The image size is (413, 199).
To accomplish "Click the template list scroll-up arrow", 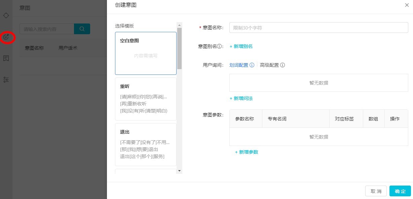I will point(179,25).
